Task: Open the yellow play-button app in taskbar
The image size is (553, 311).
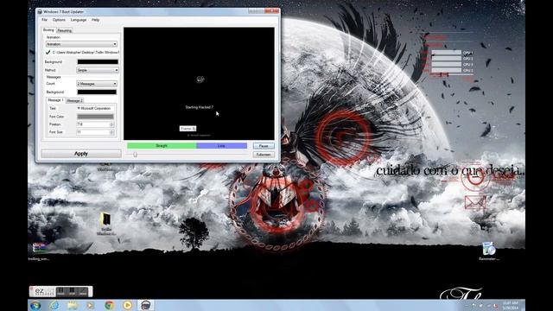Action: coord(127,305)
